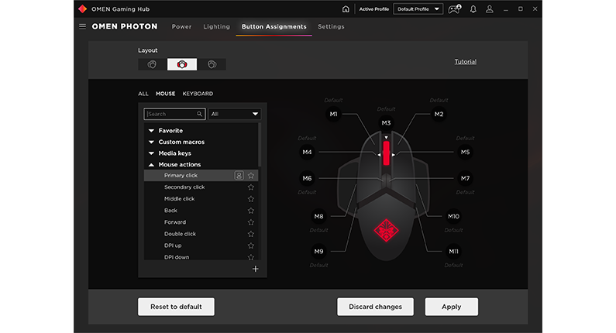This screenshot has height=333, width=616.
Task: Click the search magnifier icon
Action: pos(200,114)
